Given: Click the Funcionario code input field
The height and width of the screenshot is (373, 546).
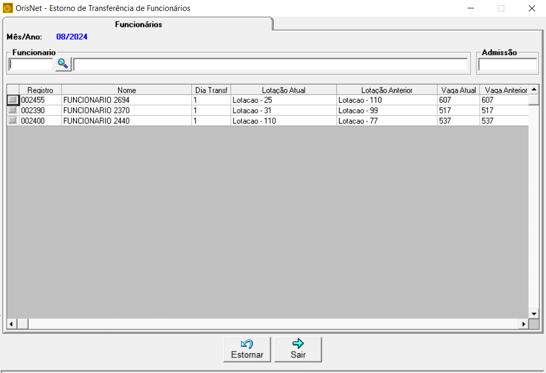Looking at the screenshot, I should pyautogui.click(x=31, y=65).
